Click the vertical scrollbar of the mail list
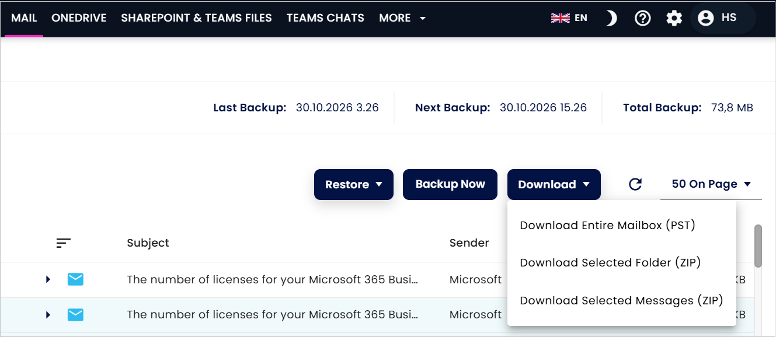This screenshot has height=337, width=776. pos(758,245)
